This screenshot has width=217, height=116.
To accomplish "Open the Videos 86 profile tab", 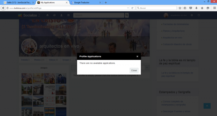I will click(53, 60).
